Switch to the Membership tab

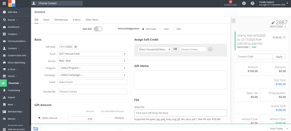[x=61, y=20]
